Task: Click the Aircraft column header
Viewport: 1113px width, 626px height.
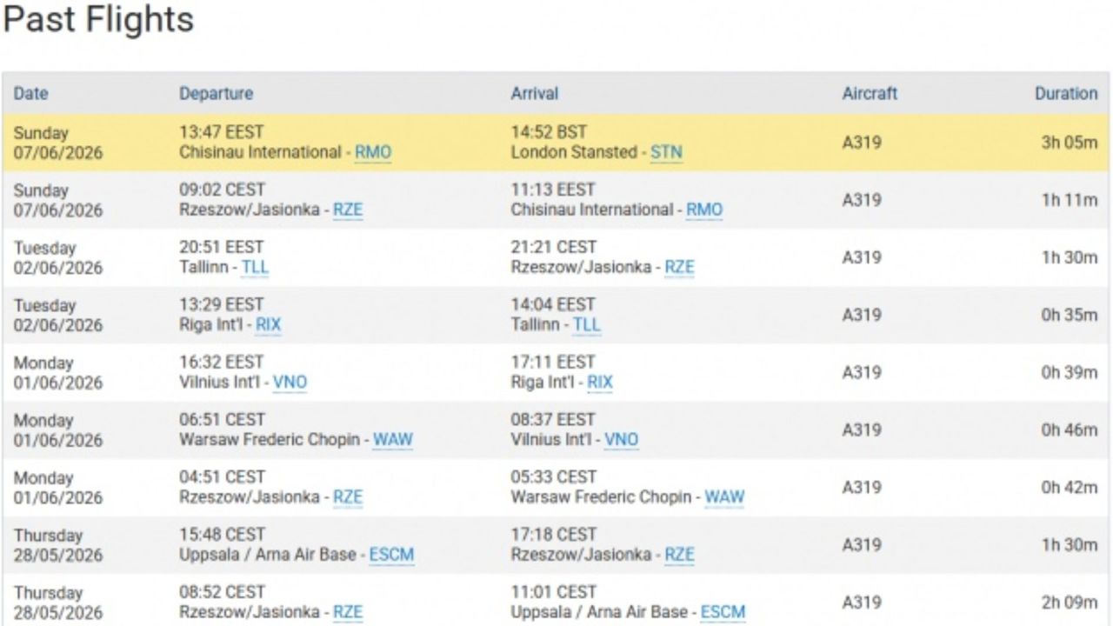Action: click(870, 93)
